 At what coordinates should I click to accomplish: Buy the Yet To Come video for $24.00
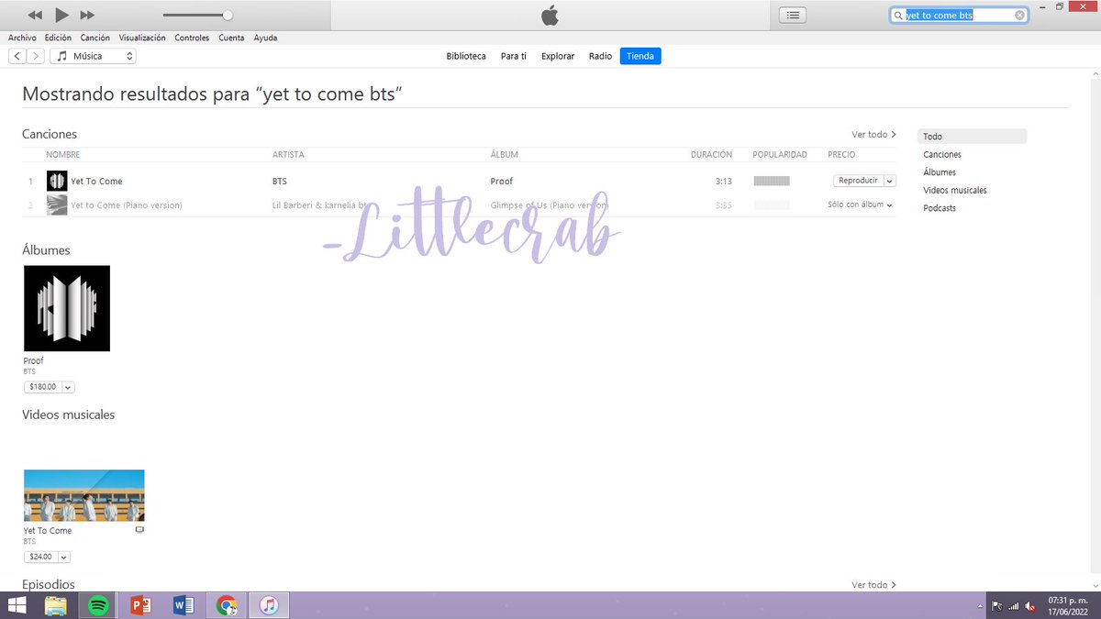40,557
